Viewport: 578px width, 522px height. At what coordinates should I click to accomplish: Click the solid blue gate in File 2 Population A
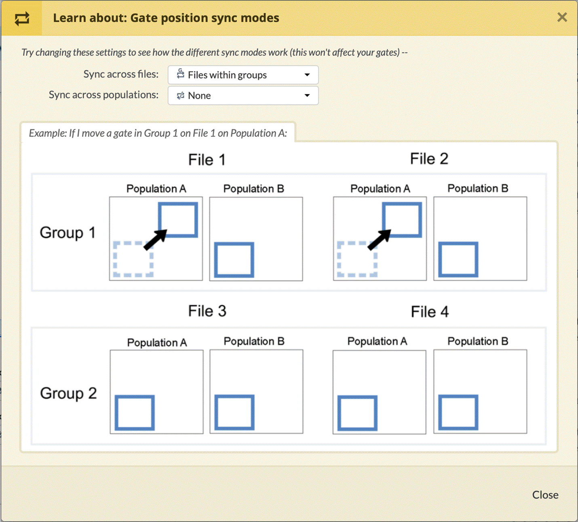(x=402, y=220)
